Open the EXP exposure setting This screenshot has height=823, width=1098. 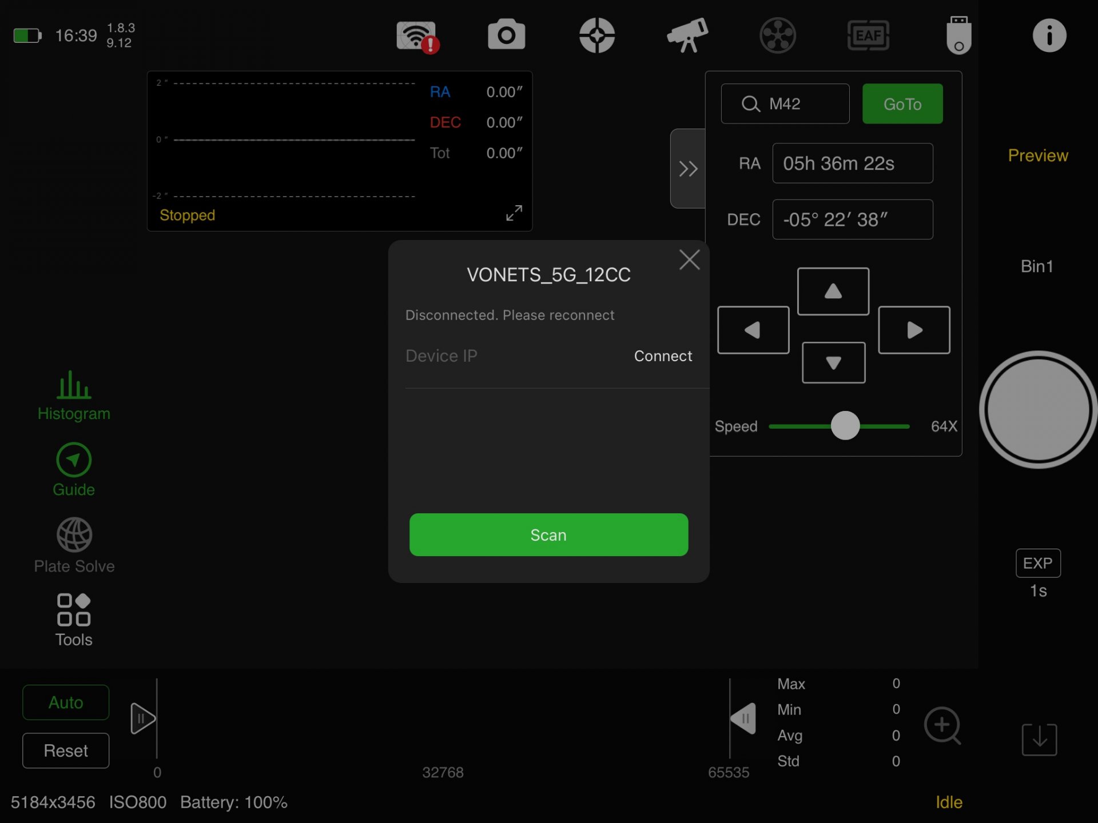tap(1038, 563)
